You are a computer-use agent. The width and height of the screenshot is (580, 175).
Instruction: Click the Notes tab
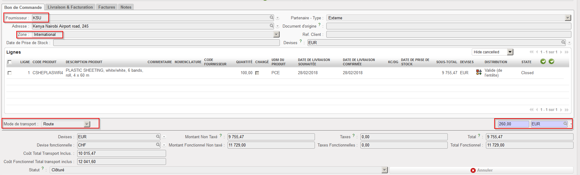pos(126,7)
